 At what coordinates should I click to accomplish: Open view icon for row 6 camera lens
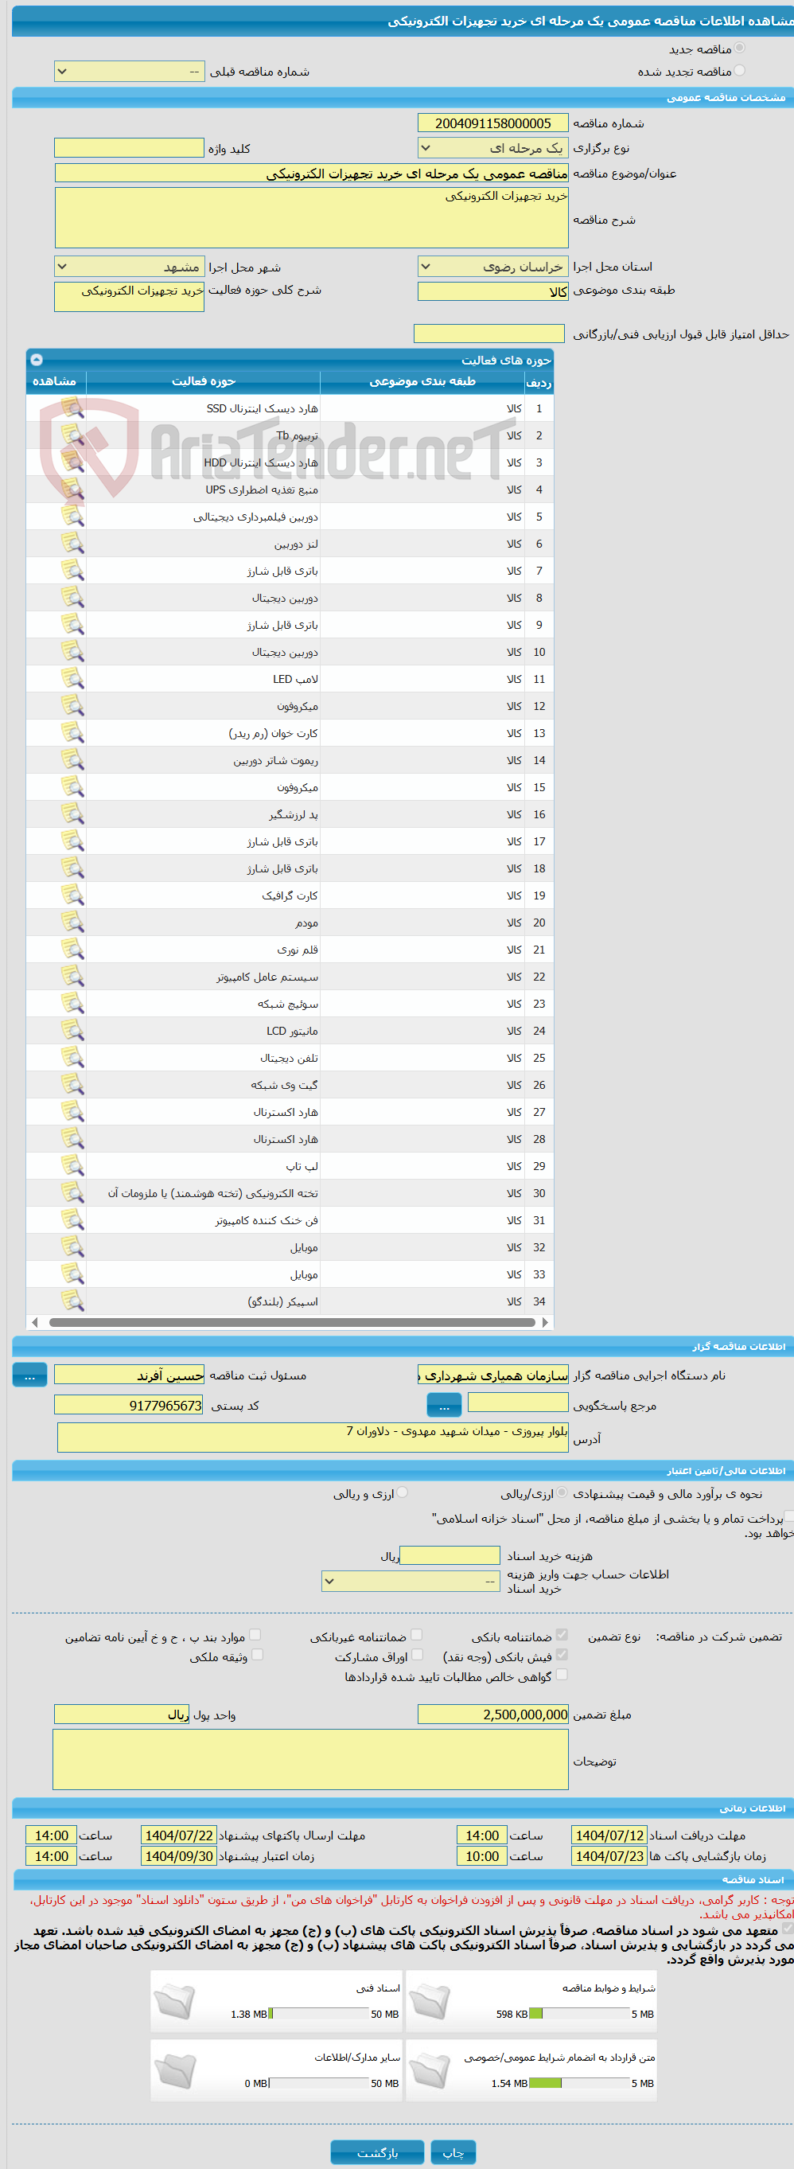click(x=72, y=543)
